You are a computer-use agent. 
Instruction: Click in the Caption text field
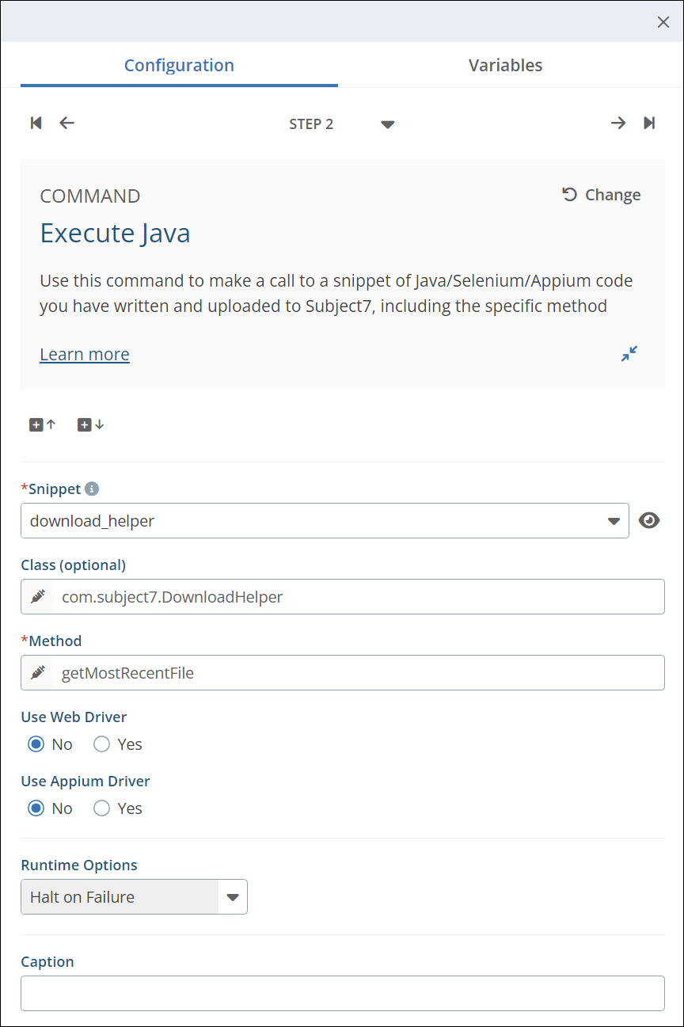pyautogui.click(x=342, y=993)
